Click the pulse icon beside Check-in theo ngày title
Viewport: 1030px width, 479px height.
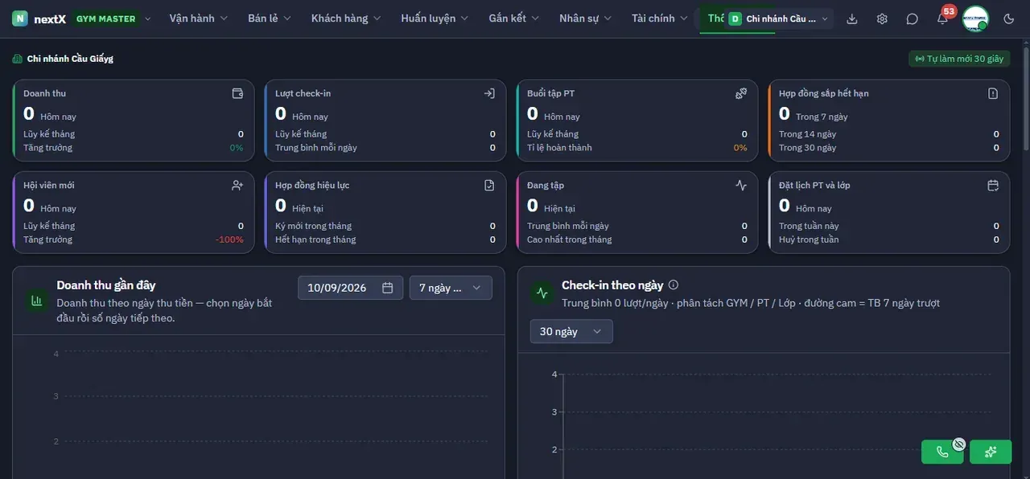pos(542,293)
